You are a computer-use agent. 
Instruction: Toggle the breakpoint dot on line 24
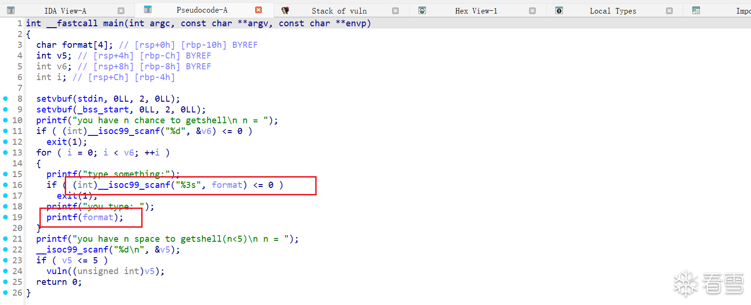point(6,271)
